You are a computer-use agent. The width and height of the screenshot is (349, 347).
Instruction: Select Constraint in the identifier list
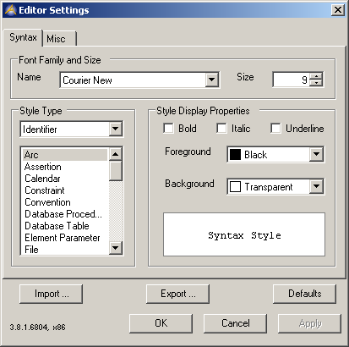pos(65,190)
